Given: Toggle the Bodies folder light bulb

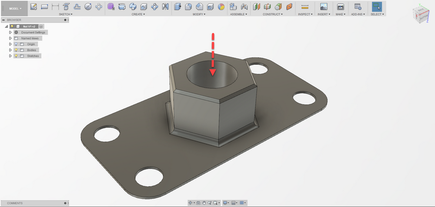Looking at the screenshot, I should 16,50.
